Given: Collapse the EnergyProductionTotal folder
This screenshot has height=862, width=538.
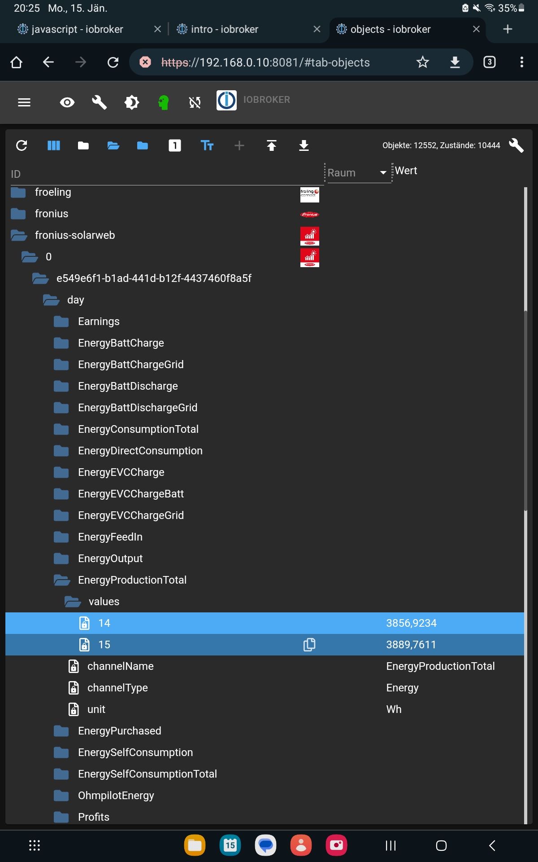Looking at the screenshot, I should (62, 580).
